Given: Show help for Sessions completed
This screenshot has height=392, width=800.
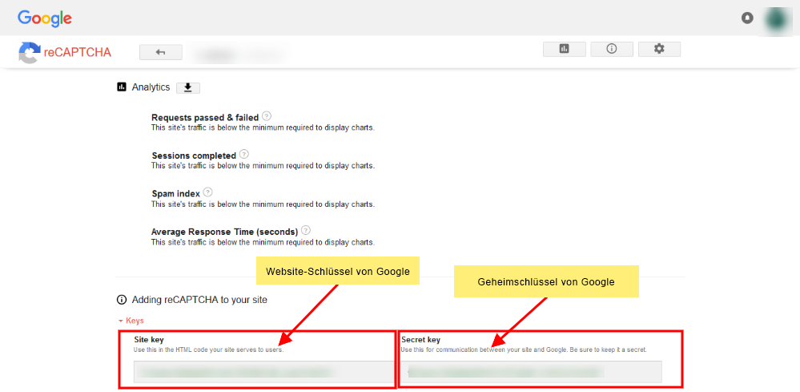Looking at the screenshot, I should point(244,154).
